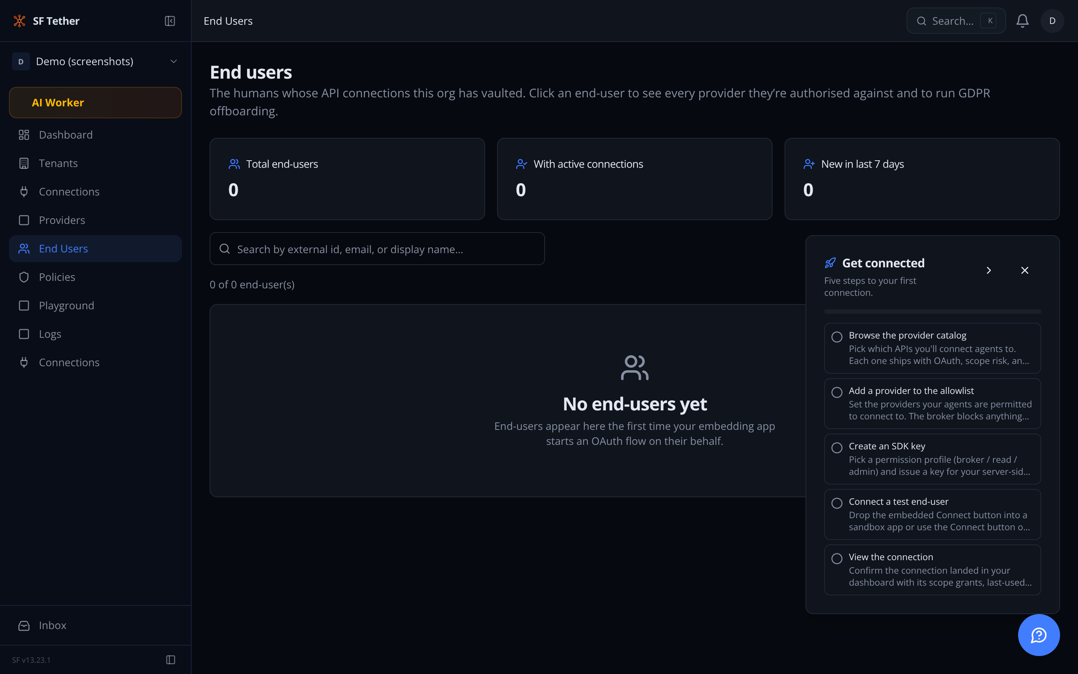
Task: Click the Get connected progress bar
Action: click(932, 311)
